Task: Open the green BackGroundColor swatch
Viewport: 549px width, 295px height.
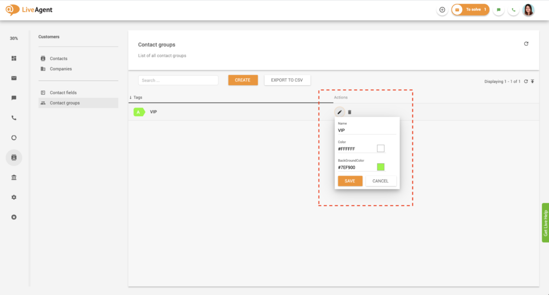Action: 381,167
